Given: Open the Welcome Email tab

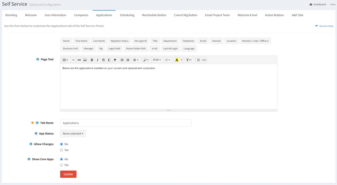Looking at the screenshot, I should [247, 15].
